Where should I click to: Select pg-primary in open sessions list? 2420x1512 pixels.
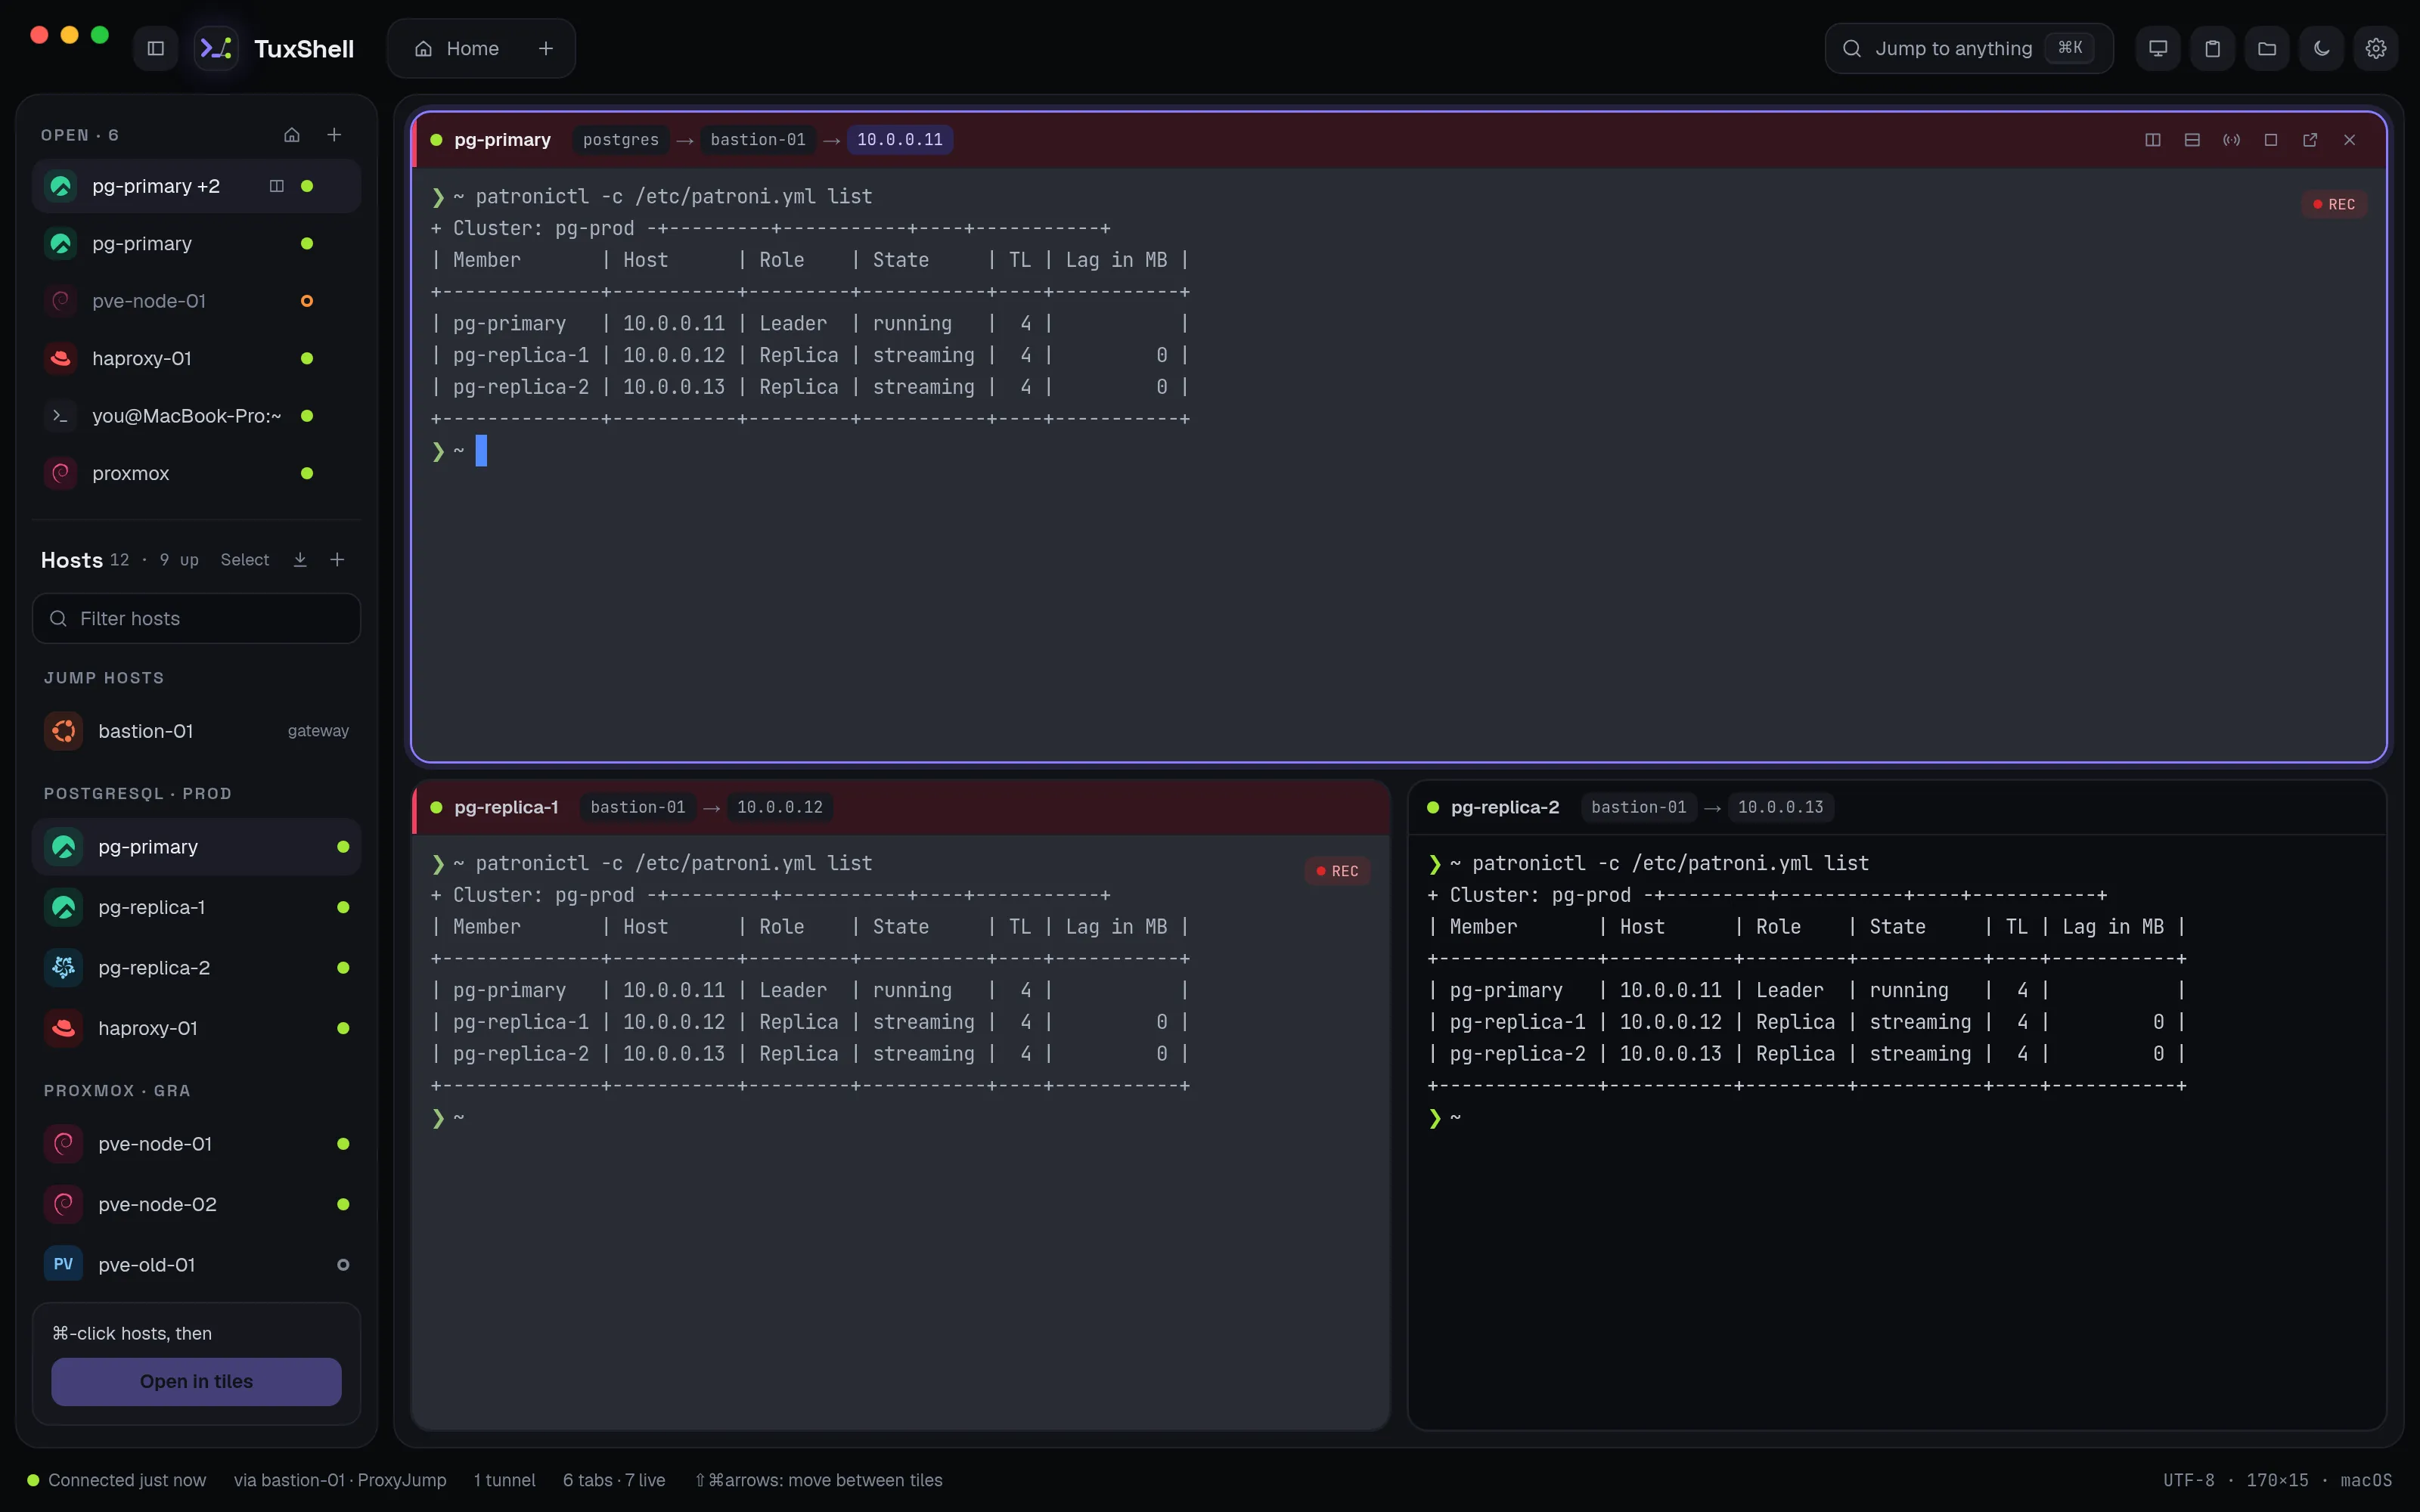(196, 244)
